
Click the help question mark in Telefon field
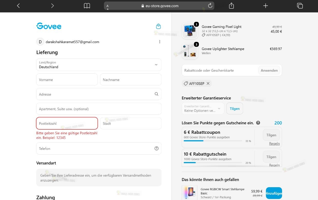pos(157,148)
